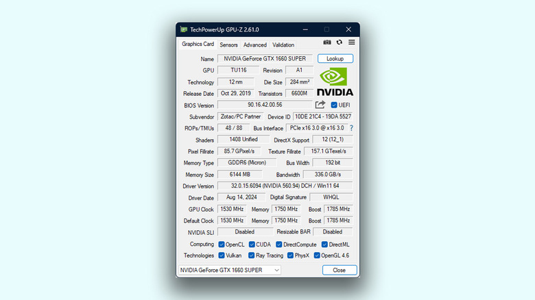Minimize the GPU-Z window

pyautogui.click(x=305, y=29)
